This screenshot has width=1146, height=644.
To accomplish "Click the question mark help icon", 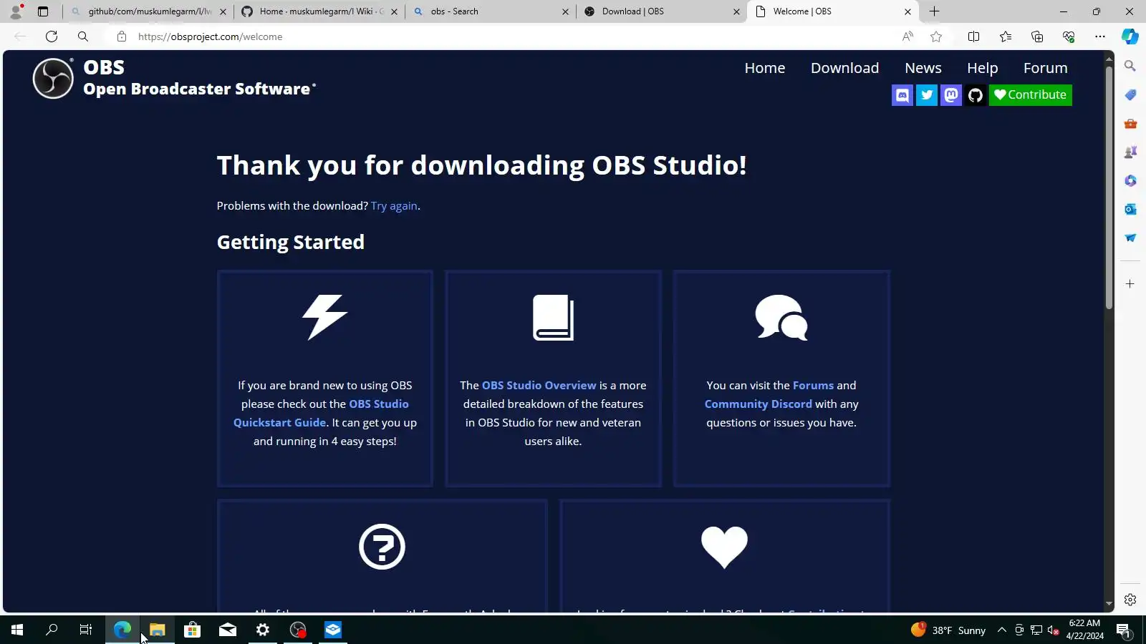I will click(382, 547).
